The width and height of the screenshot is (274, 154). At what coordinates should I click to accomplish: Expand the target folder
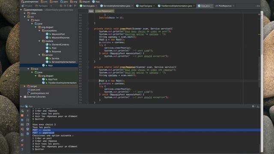tap(25, 86)
